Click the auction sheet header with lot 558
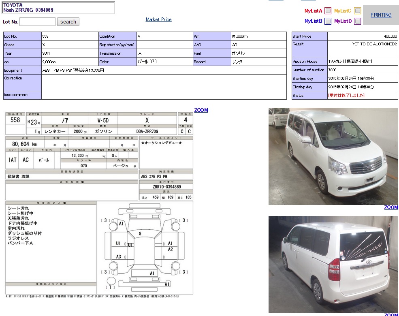 click(99, 124)
